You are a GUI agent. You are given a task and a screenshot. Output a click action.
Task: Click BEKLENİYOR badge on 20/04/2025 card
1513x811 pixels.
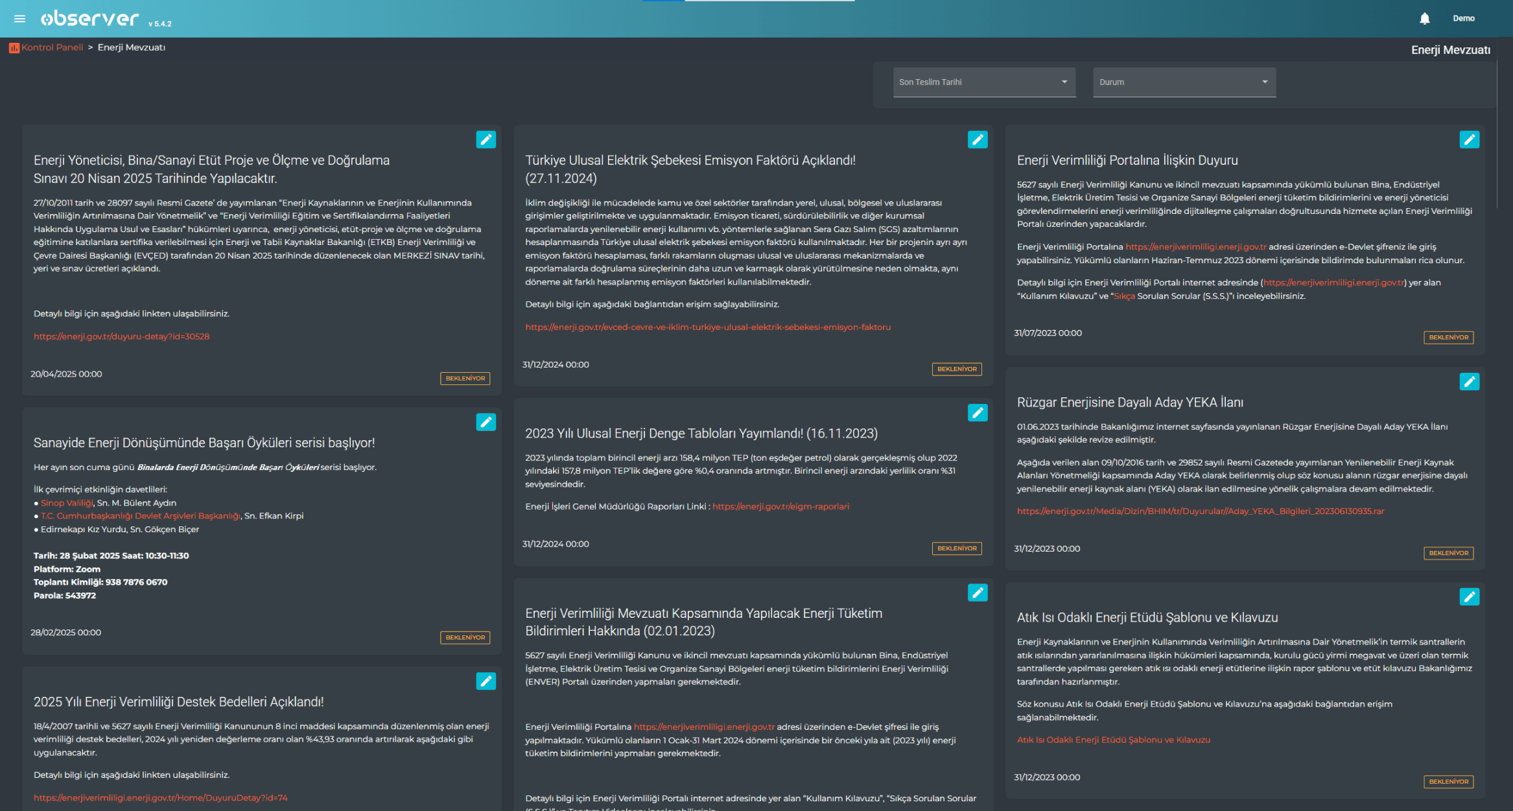pyautogui.click(x=465, y=379)
